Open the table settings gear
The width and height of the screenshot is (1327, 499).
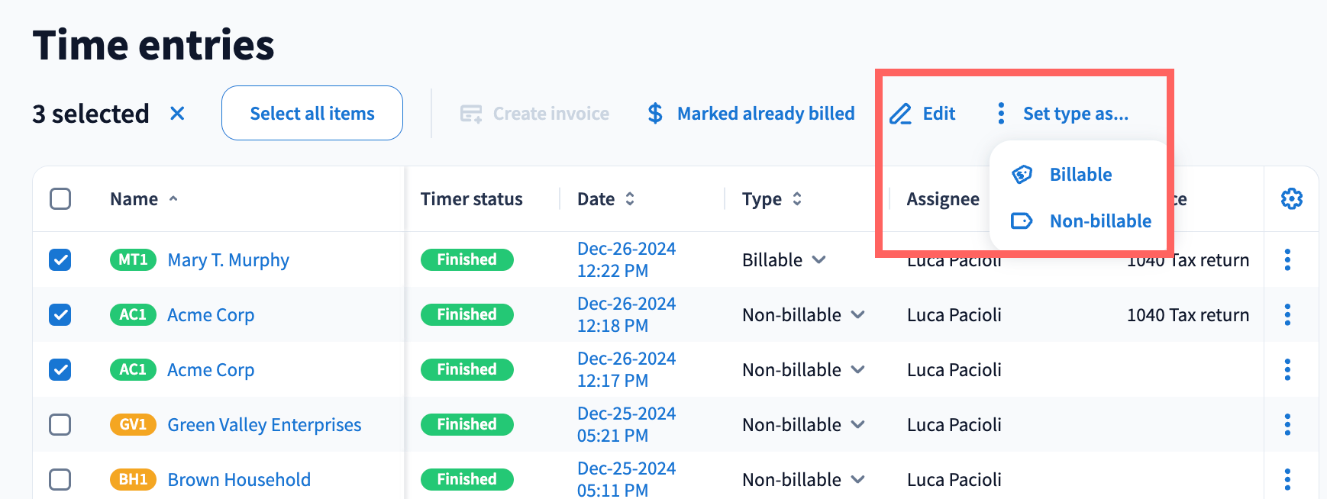(x=1291, y=199)
